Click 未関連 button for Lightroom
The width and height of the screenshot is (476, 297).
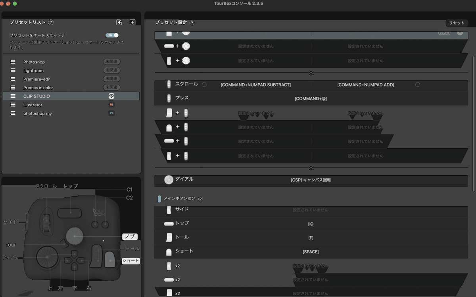click(112, 70)
